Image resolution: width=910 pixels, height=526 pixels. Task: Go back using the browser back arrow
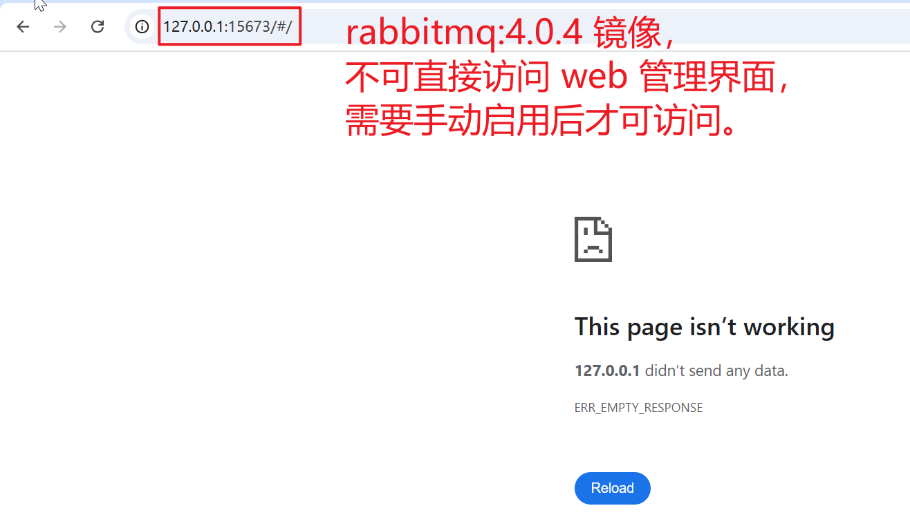tap(24, 27)
